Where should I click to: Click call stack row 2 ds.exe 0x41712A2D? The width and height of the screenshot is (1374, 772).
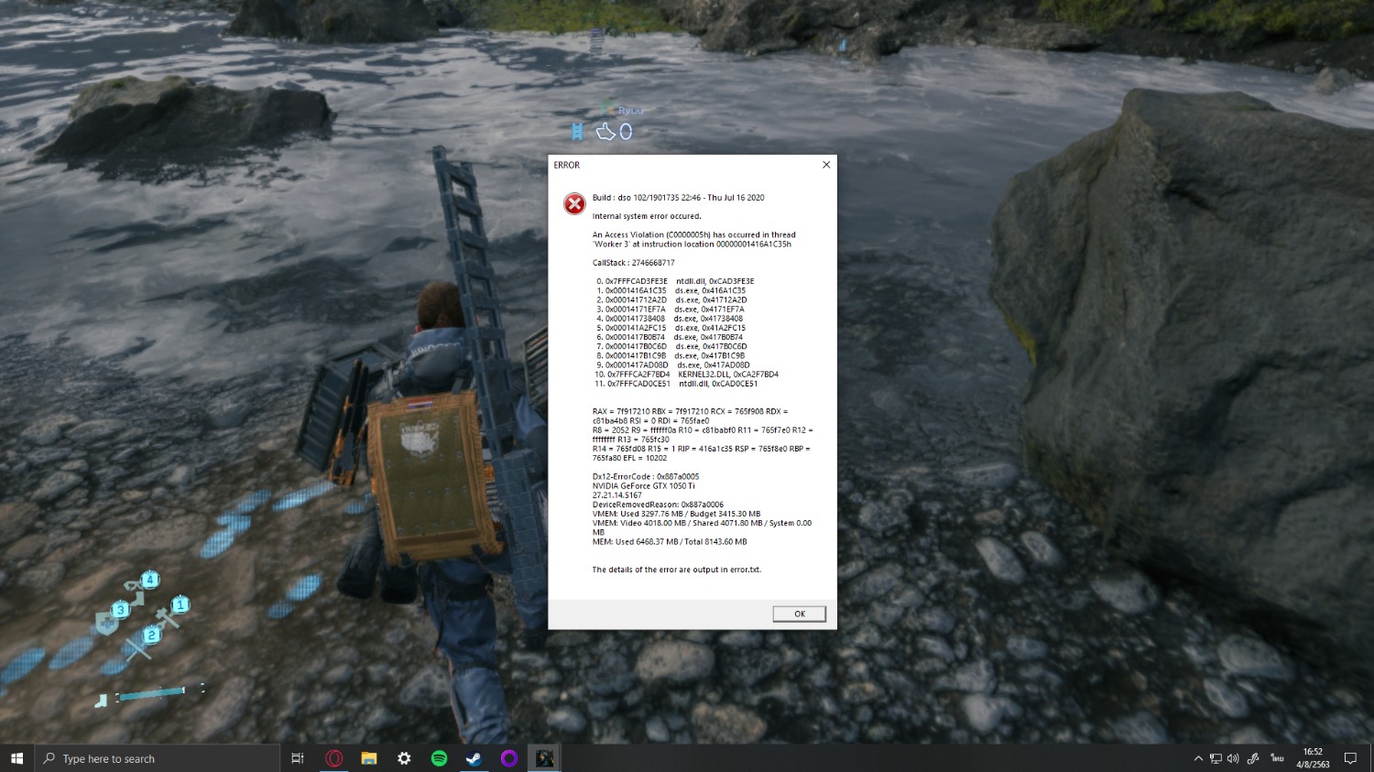click(x=671, y=299)
